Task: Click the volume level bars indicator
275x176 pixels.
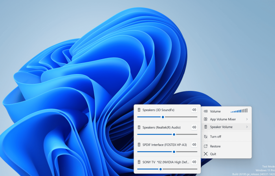Action: pyautogui.click(x=239, y=111)
